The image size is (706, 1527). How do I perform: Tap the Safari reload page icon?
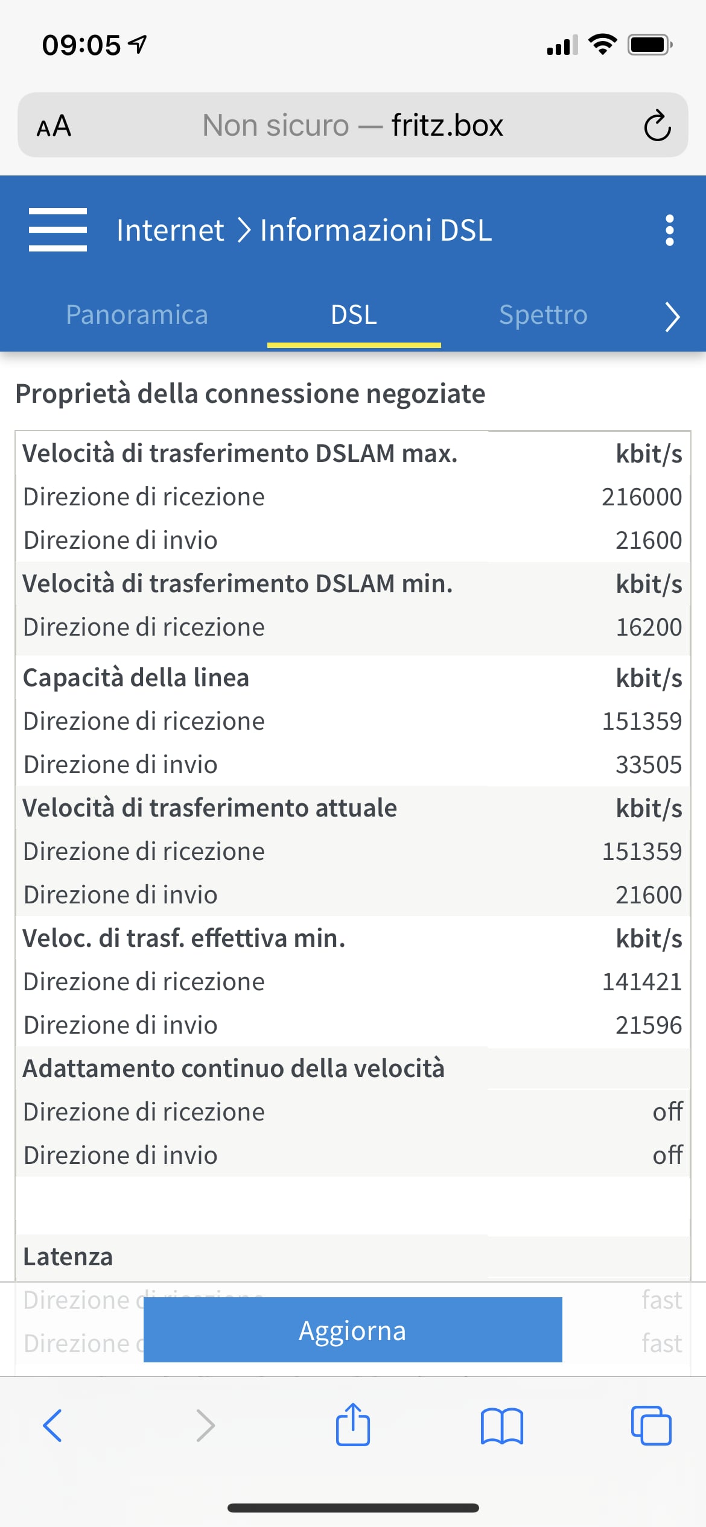657,125
